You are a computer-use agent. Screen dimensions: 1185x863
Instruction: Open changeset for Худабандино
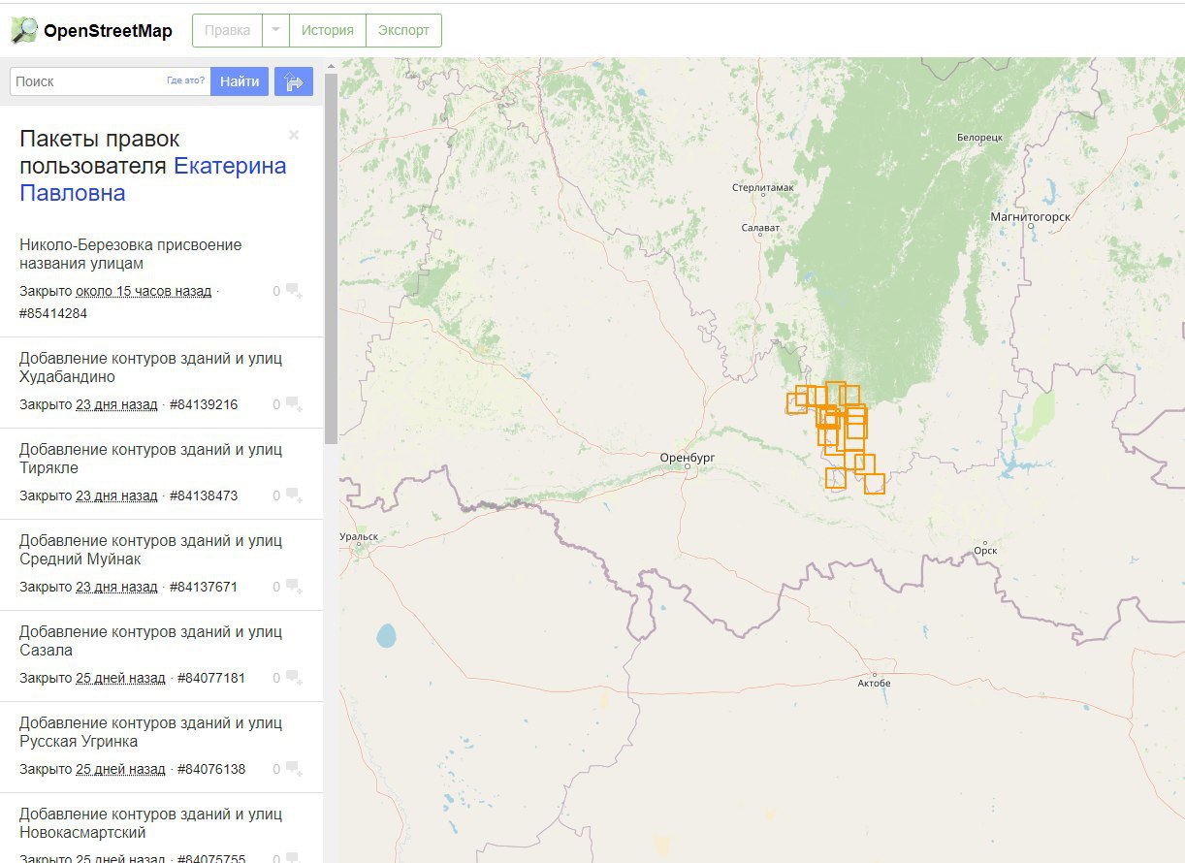coord(151,368)
